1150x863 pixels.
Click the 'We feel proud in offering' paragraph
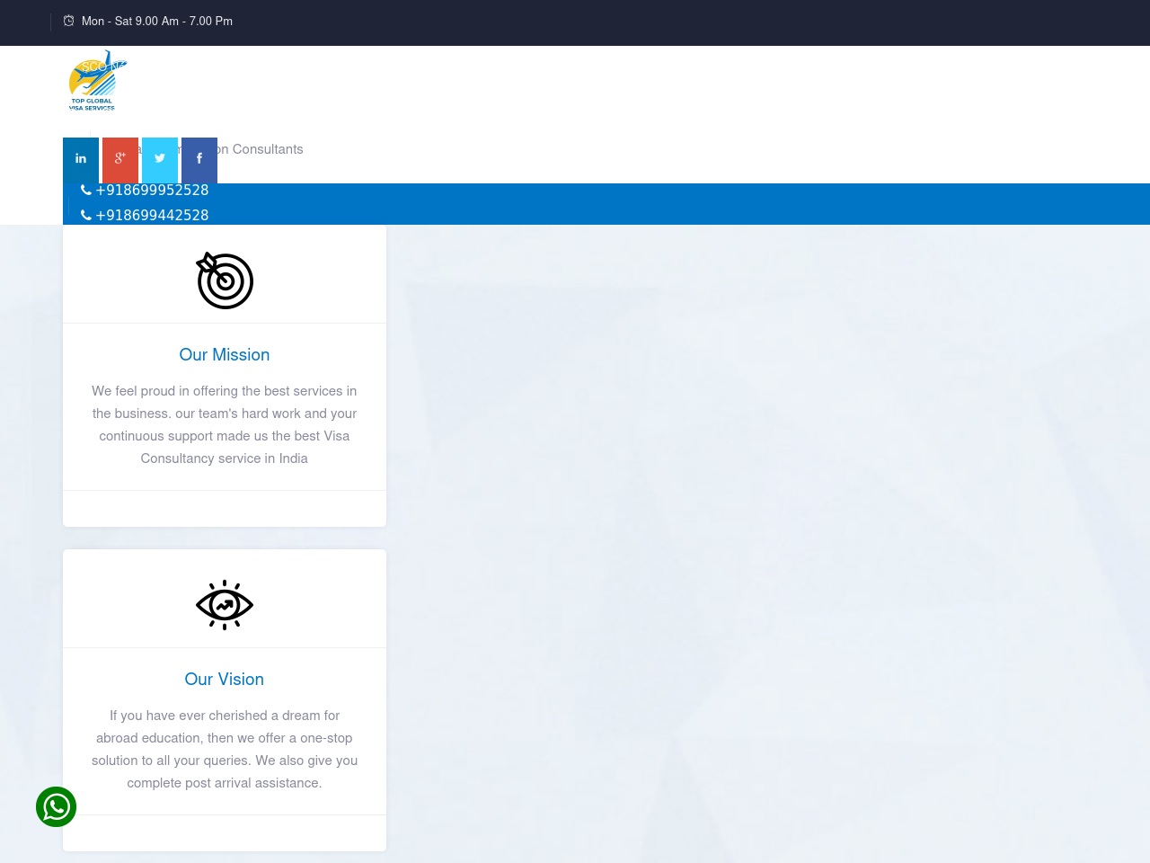click(x=225, y=424)
